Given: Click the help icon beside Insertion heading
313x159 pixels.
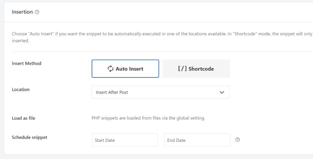Looking at the screenshot, I should [37, 12].
